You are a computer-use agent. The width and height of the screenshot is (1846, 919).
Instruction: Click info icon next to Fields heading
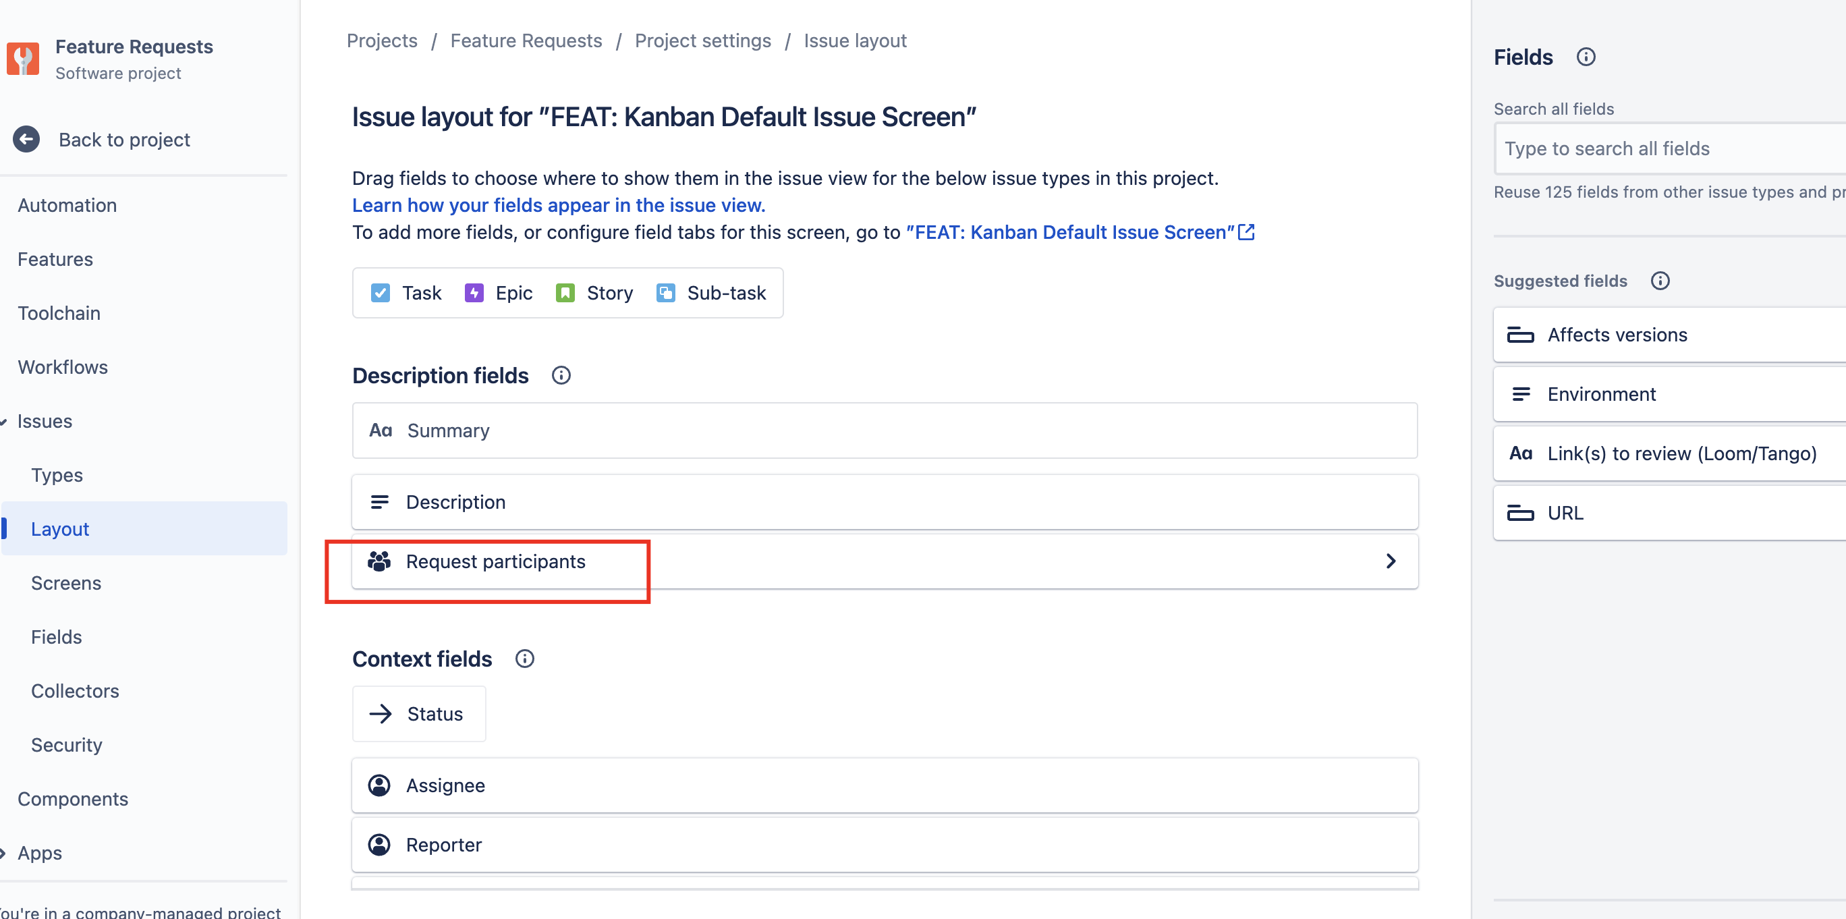(1585, 57)
